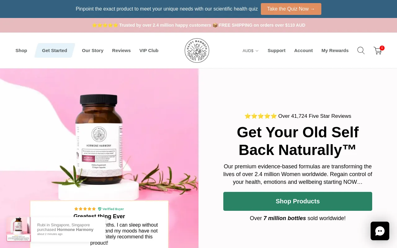
Task: Click the Shop Products button
Action: point(298,201)
